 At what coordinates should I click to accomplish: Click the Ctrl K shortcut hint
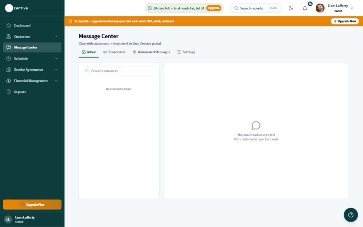[273, 8]
